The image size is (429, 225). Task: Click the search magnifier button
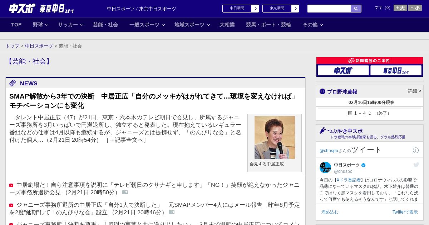click(356, 9)
